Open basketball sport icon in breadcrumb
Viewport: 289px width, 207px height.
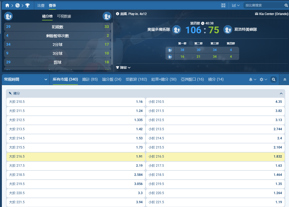point(18,5)
